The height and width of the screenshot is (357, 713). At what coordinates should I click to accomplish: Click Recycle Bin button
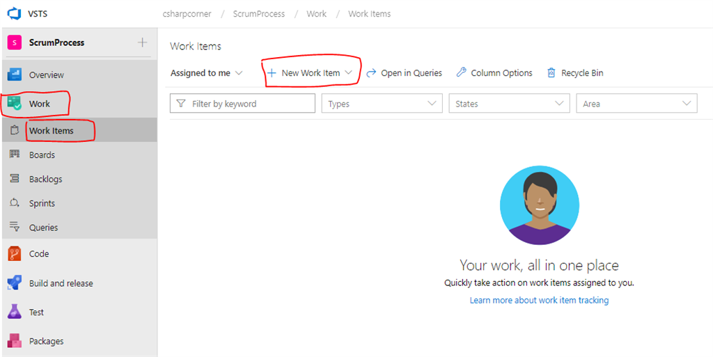coord(574,72)
